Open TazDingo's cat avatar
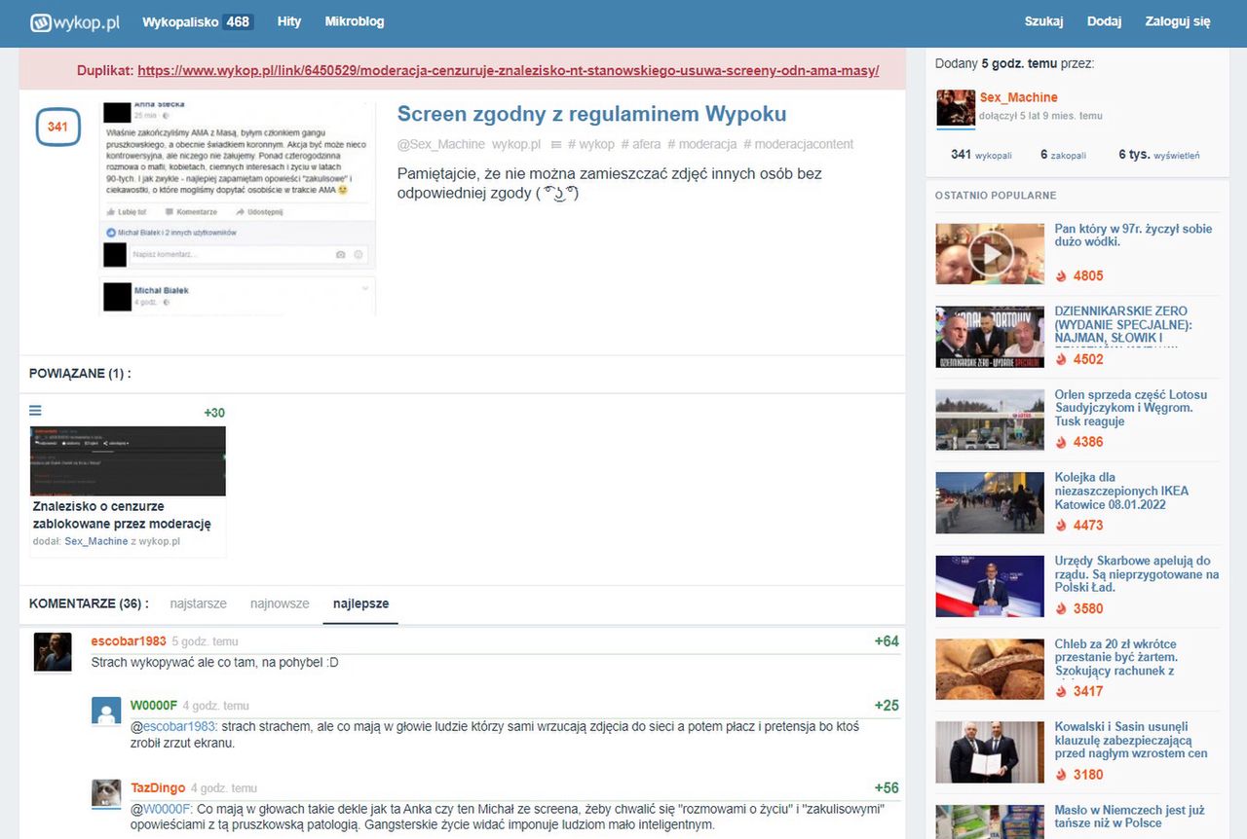Screen dimensions: 1247x839 click(x=106, y=793)
